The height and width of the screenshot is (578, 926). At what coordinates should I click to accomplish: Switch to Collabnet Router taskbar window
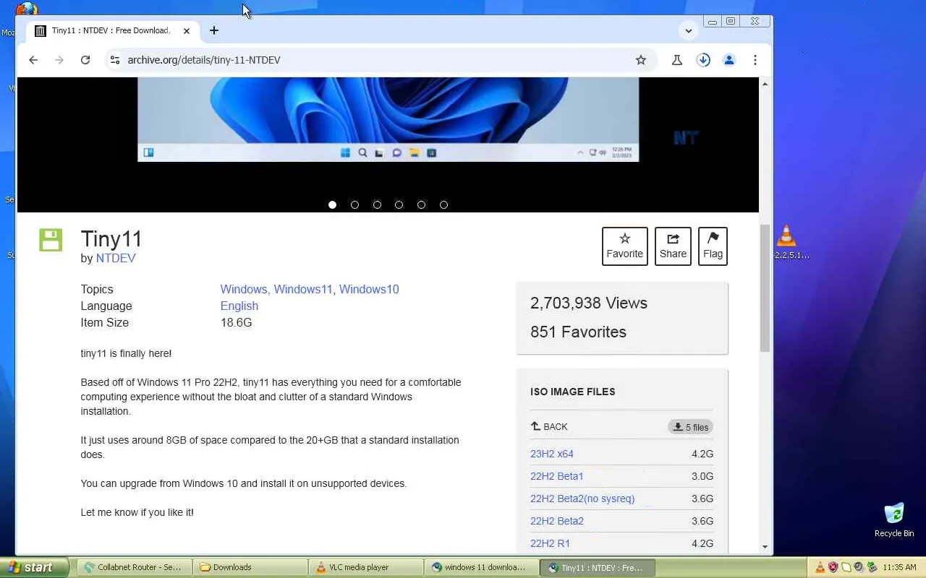click(x=133, y=567)
